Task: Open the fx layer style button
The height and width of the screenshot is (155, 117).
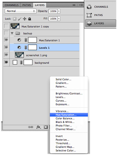Action: pyautogui.click(x=38, y=127)
